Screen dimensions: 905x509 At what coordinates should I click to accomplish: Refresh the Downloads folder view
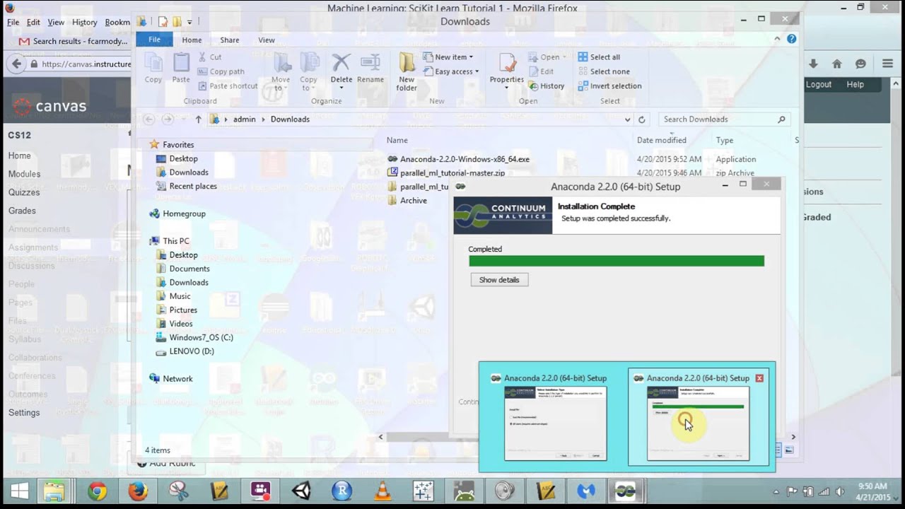pyautogui.click(x=642, y=119)
